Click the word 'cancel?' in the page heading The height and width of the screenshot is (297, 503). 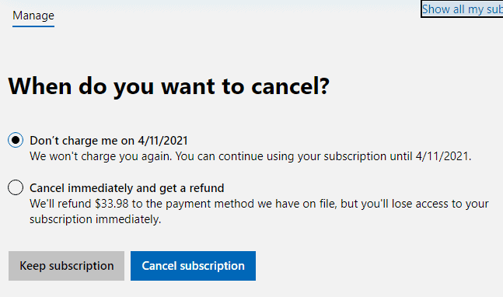click(290, 86)
